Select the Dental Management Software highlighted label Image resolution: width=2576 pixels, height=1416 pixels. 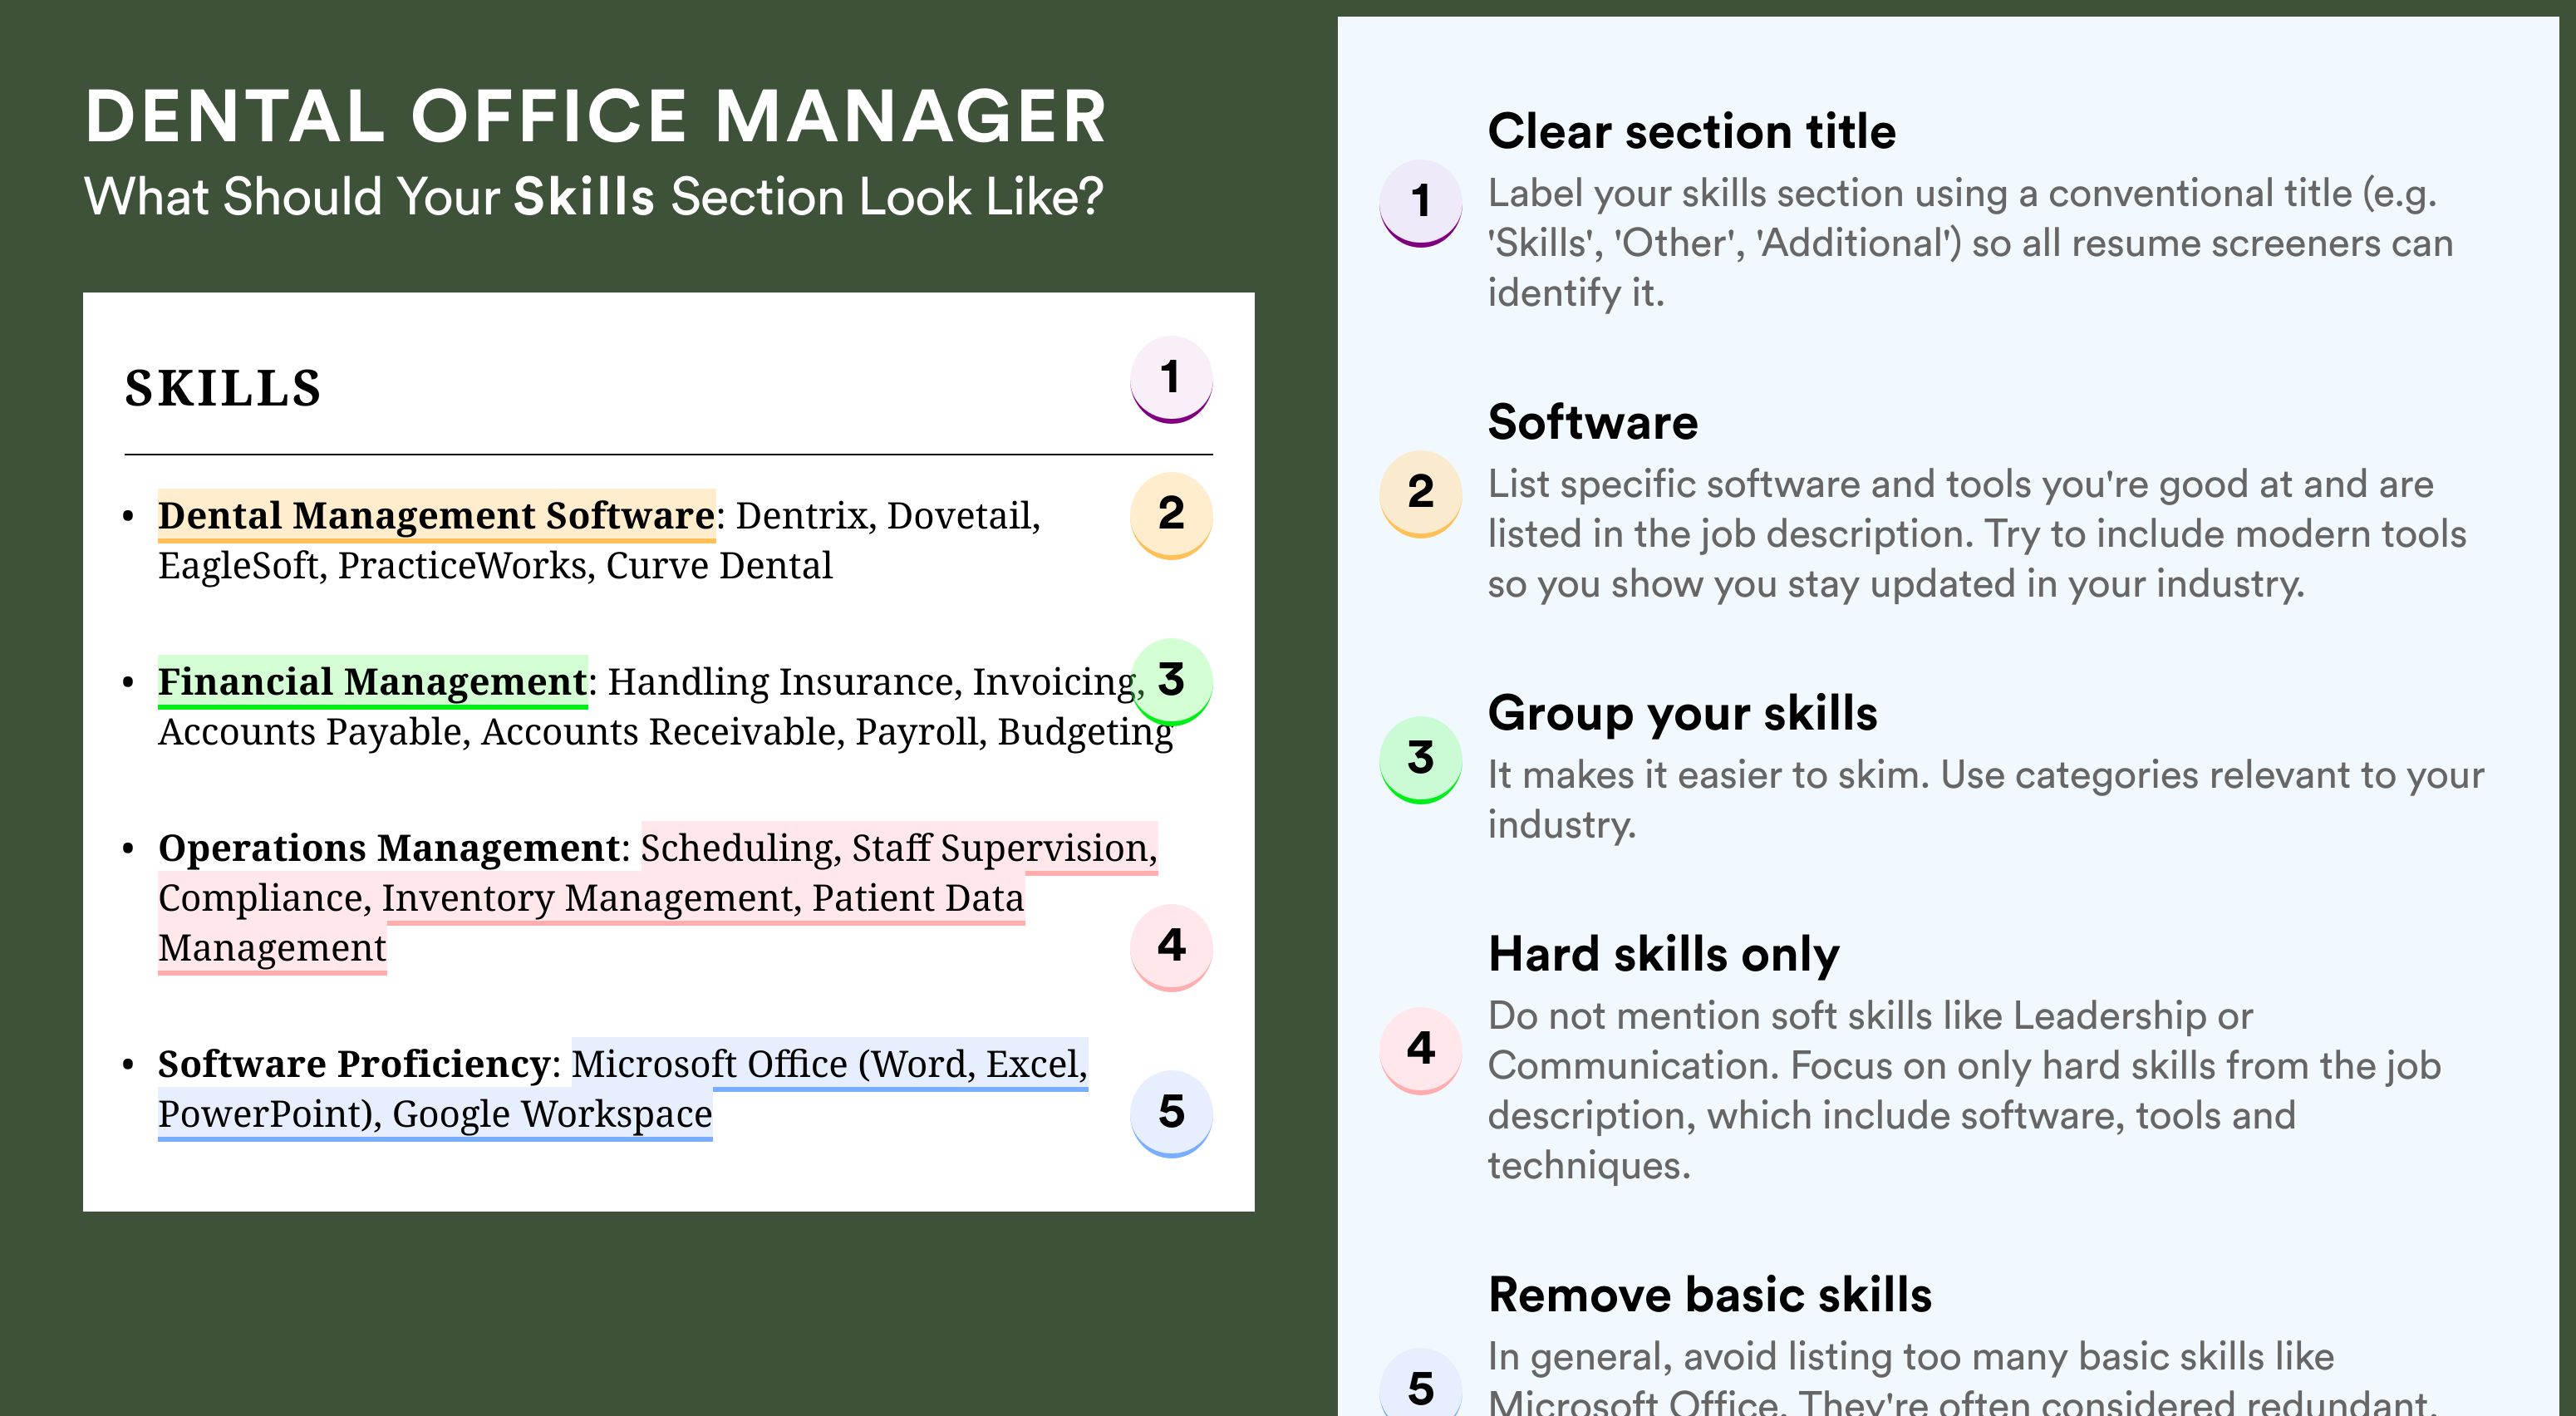click(x=436, y=516)
